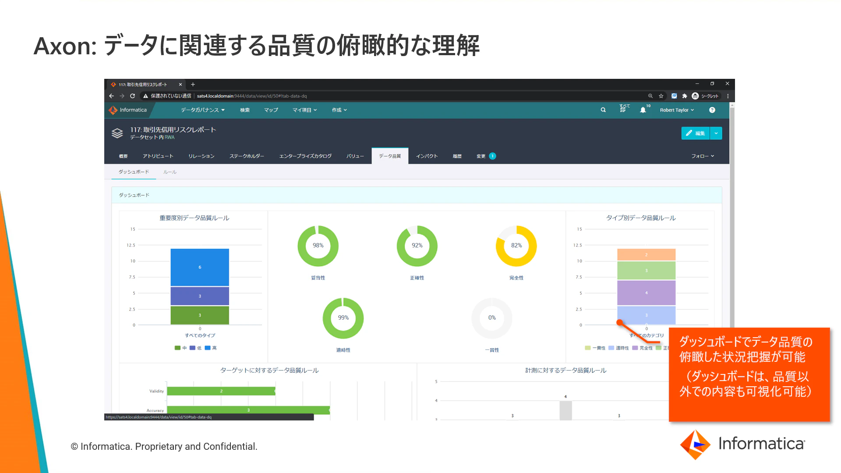841x473 pixels.
Task: Open the フォロー dropdown
Action: pos(703,156)
